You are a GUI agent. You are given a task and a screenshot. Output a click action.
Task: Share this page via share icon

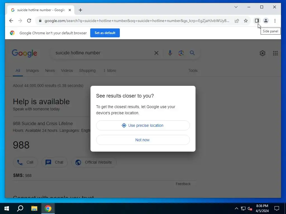237,21
